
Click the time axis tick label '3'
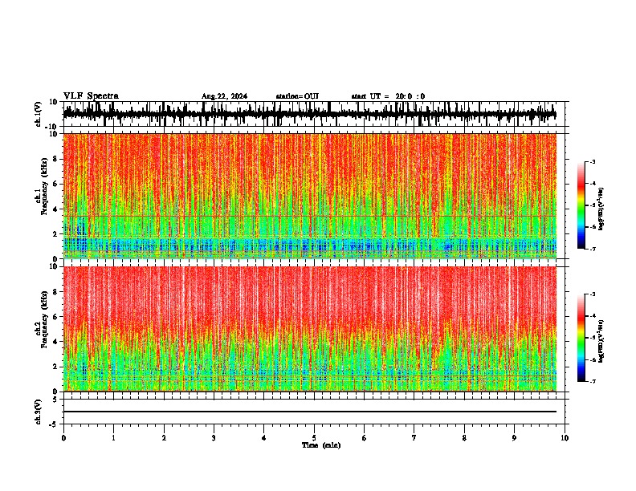coord(214,438)
